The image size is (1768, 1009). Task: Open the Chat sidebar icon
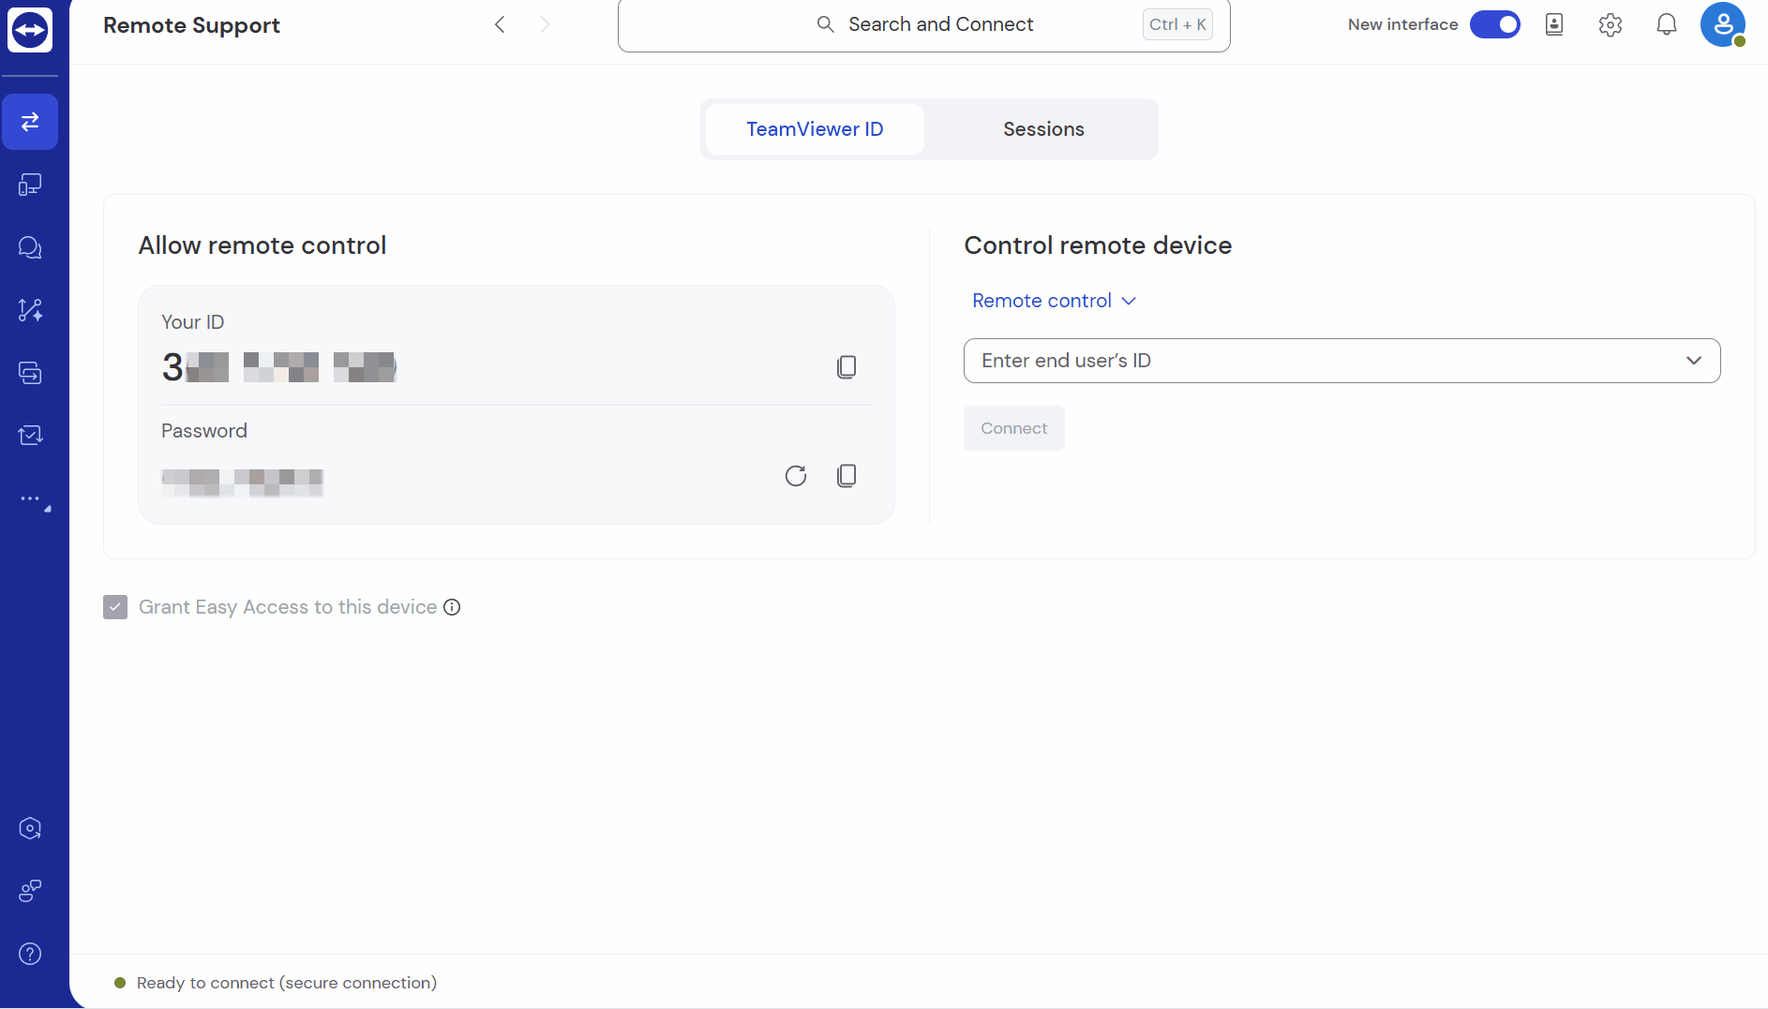point(30,247)
